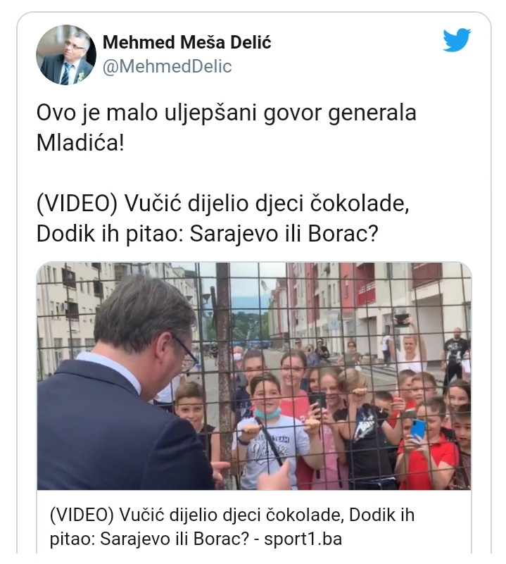Open Mehmed Meša Delić's profile avatar
This screenshot has height=564, width=506.
[x=66, y=55]
